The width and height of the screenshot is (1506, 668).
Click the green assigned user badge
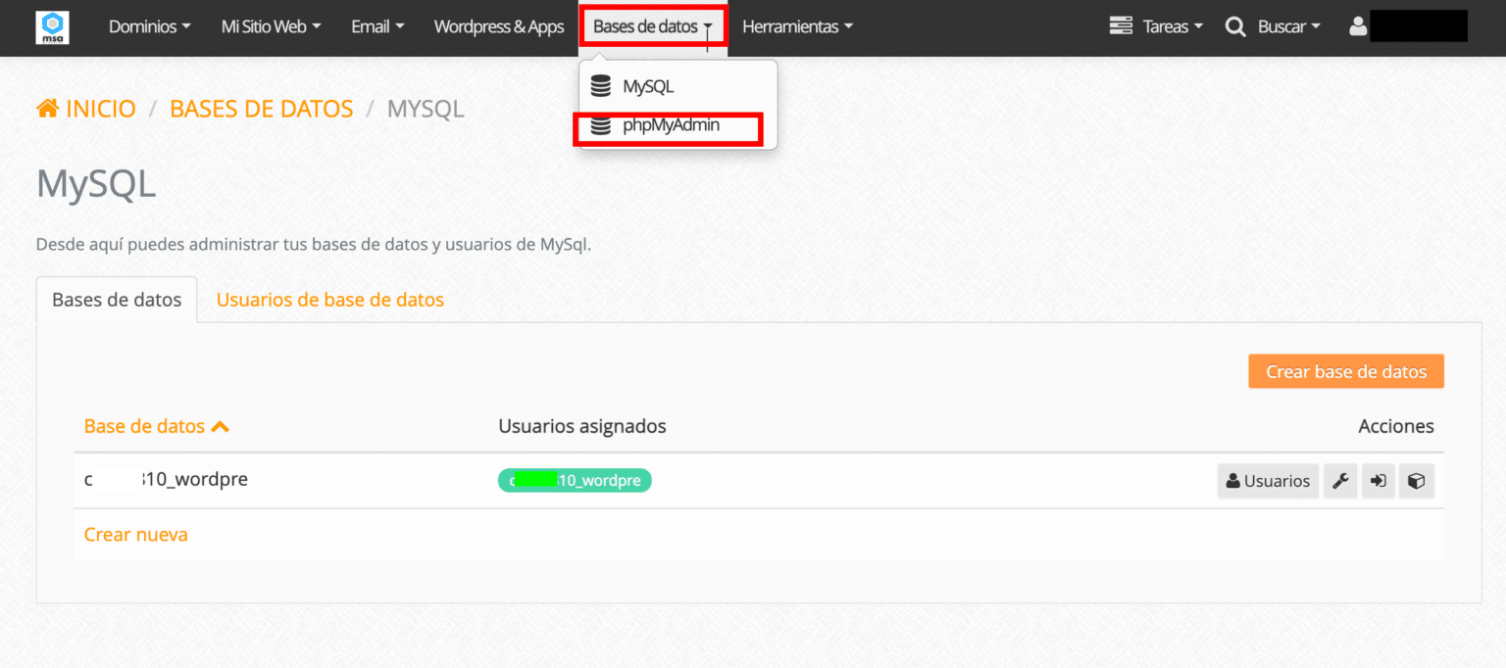(x=575, y=480)
